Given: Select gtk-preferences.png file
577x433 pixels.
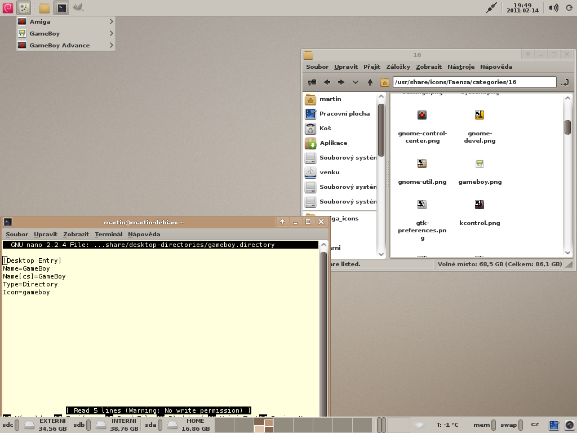Looking at the screenshot, I should click(422, 220).
